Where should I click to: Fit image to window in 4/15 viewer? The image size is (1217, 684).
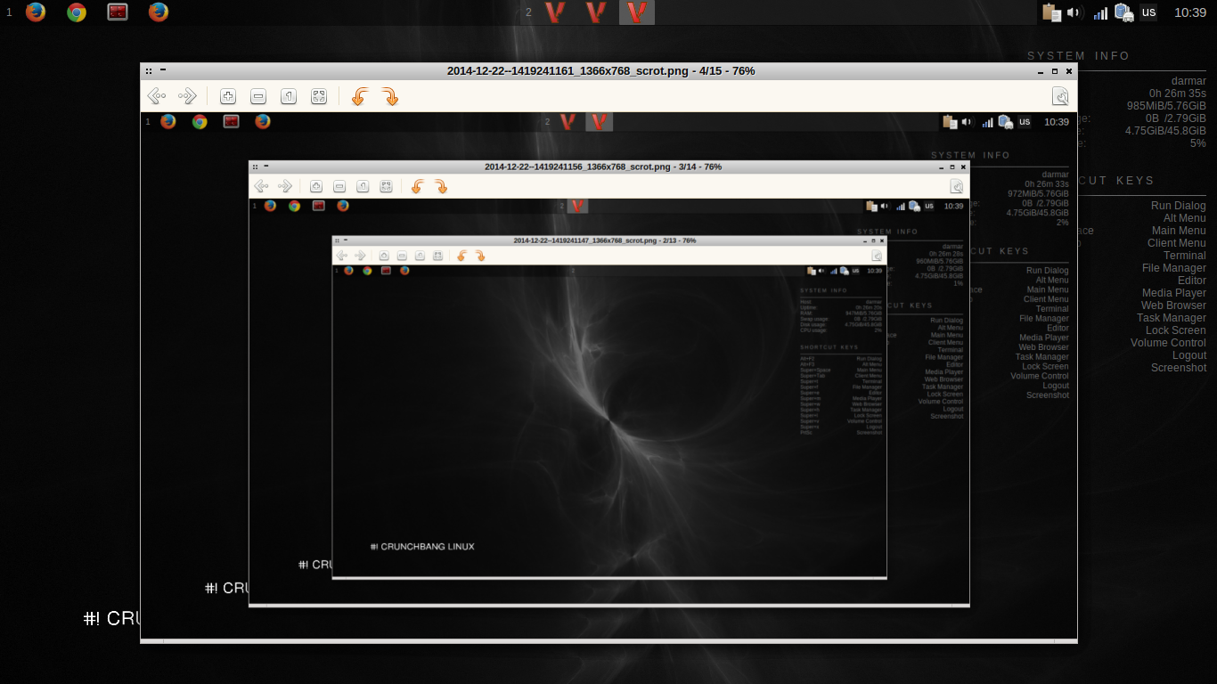pyautogui.click(x=319, y=96)
